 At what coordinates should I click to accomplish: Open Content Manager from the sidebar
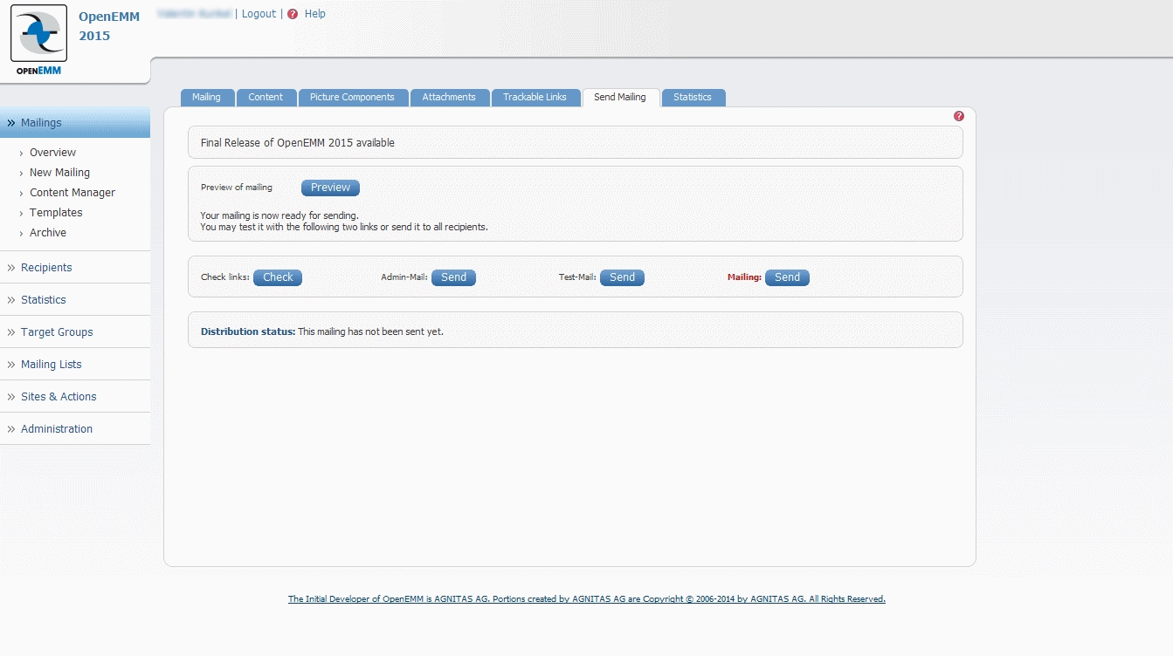pyautogui.click(x=72, y=193)
